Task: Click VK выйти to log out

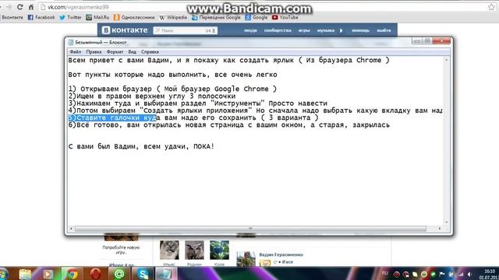Action: (384, 30)
